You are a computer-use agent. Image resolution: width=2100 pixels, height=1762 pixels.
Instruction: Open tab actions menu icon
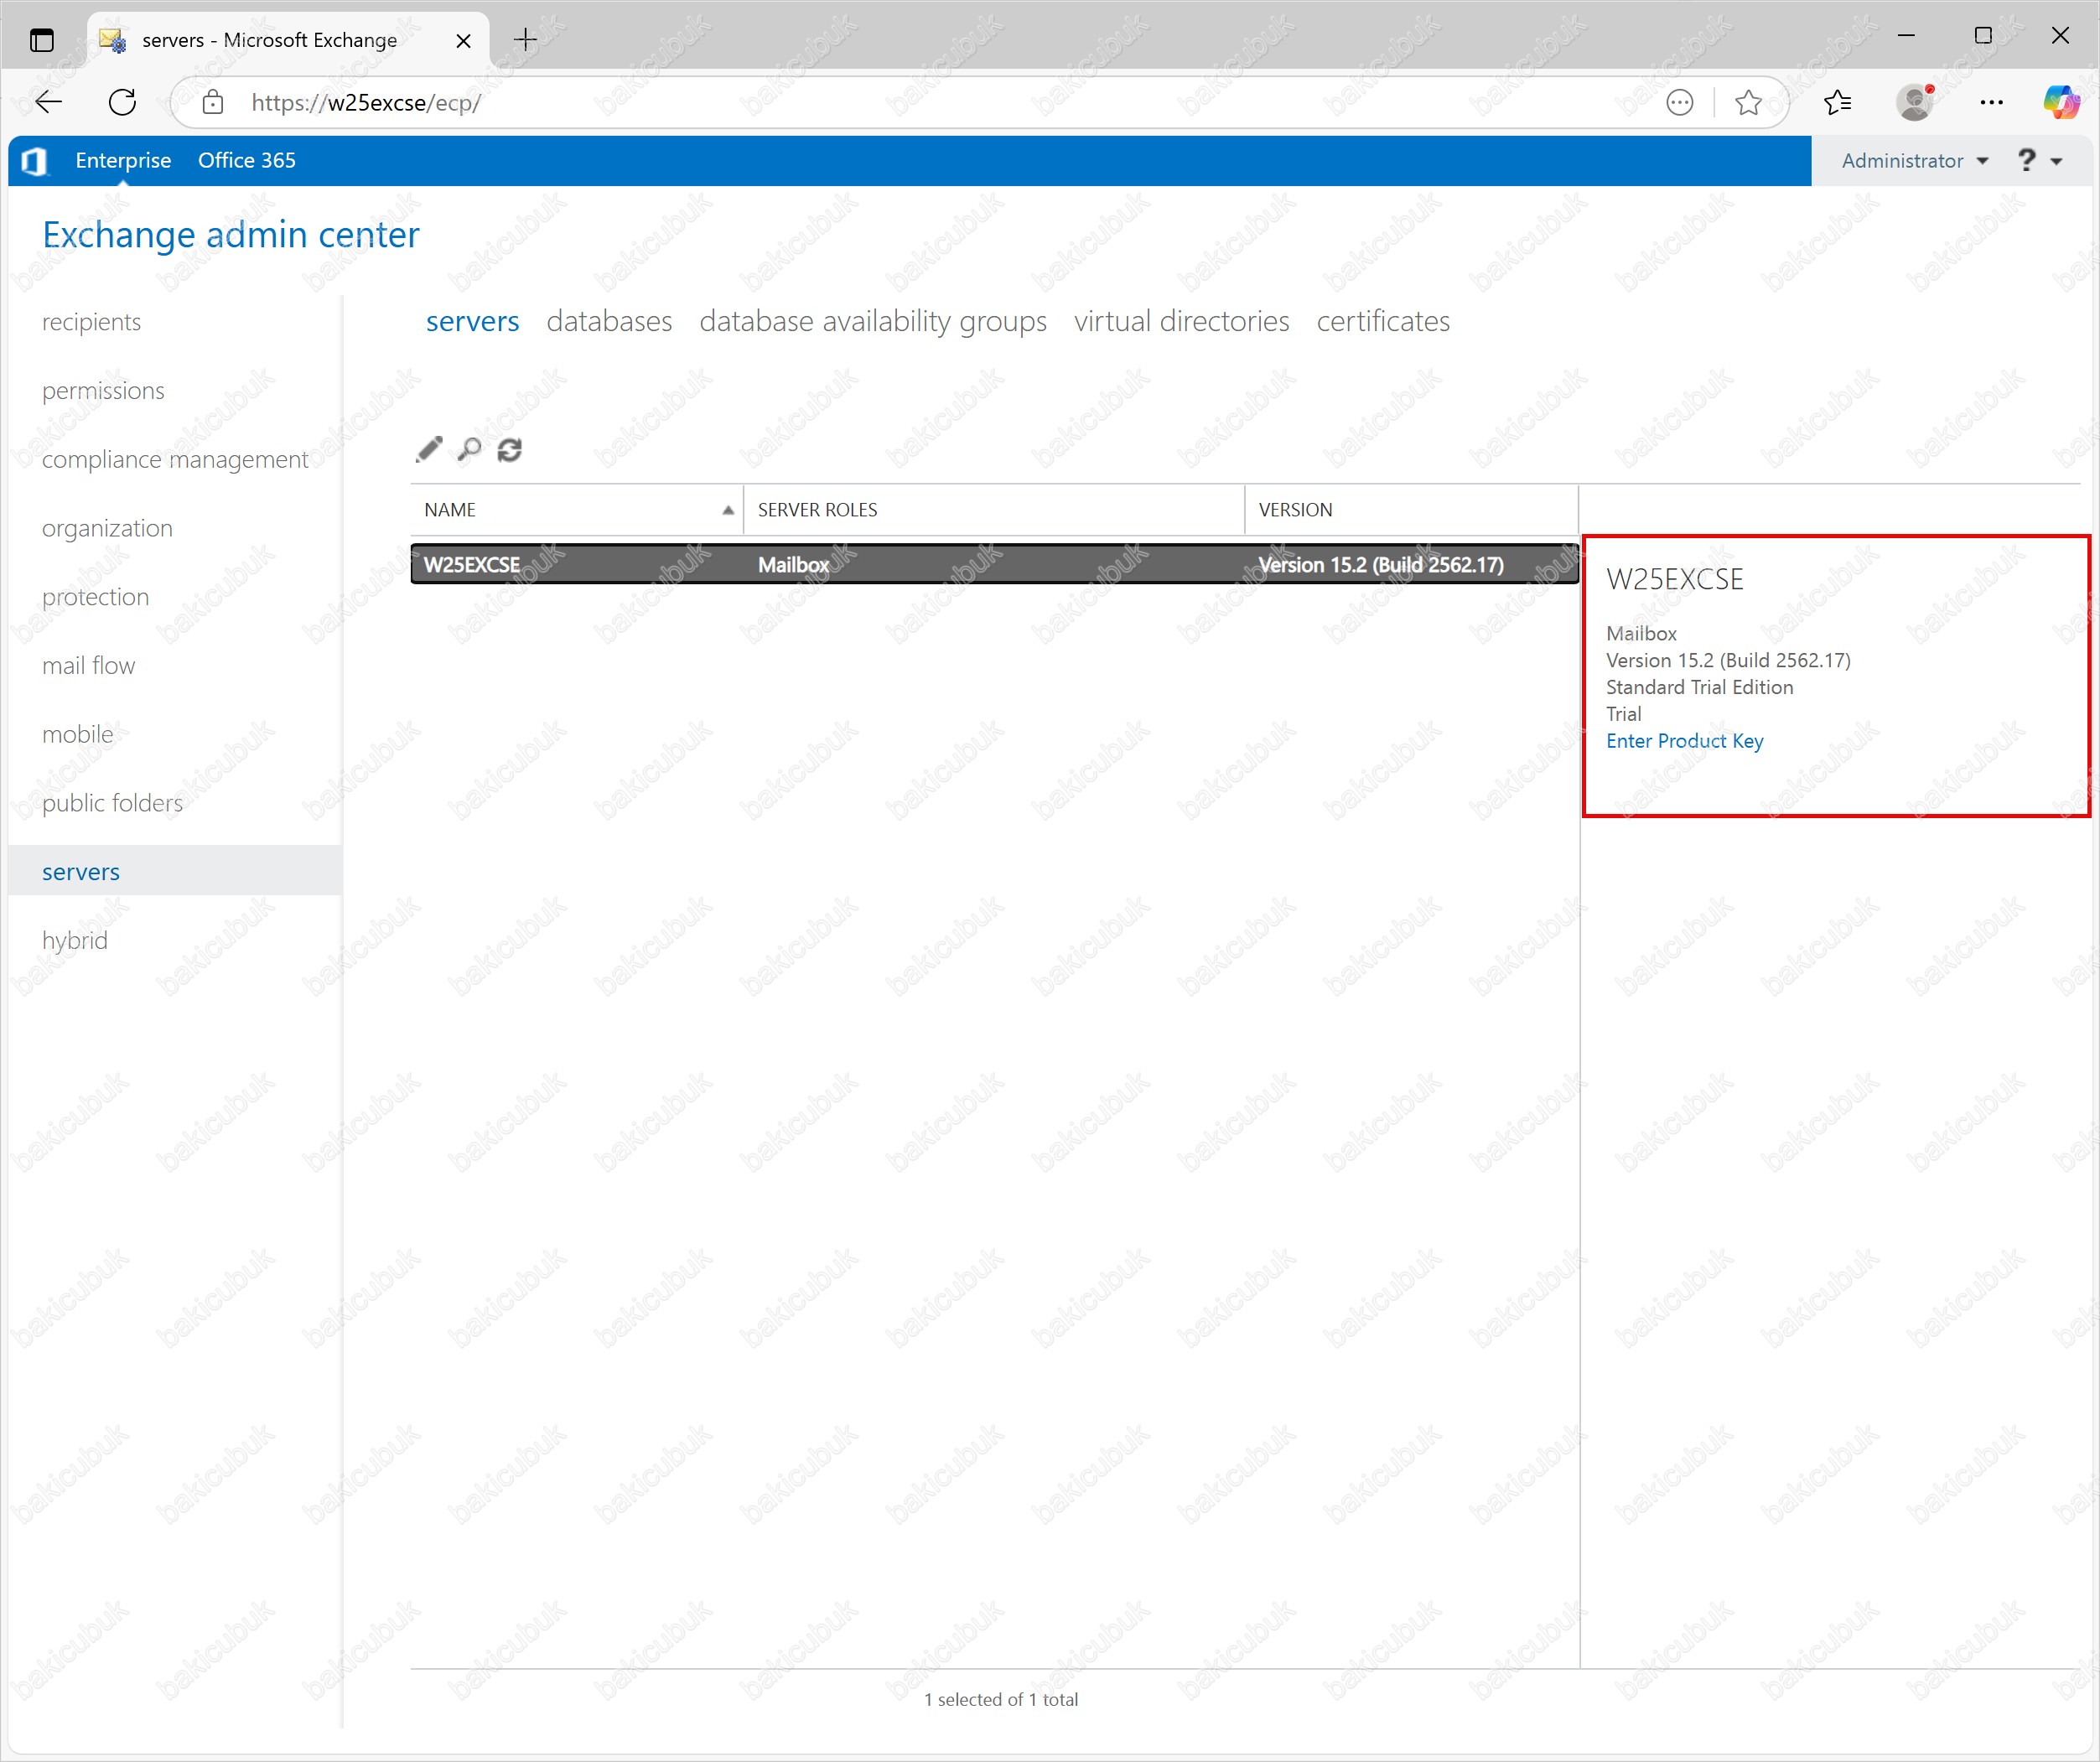(x=41, y=40)
